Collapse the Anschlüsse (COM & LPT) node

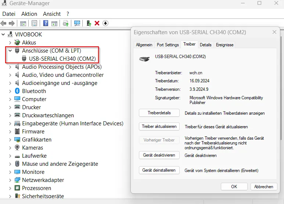coord(10,51)
